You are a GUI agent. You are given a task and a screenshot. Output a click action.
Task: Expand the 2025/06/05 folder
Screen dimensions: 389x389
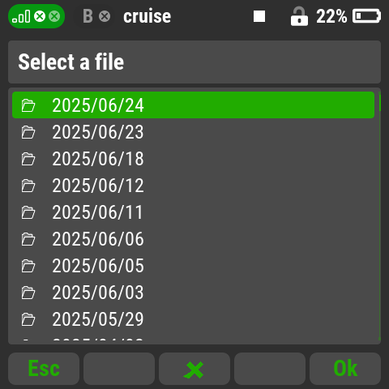point(193,266)
